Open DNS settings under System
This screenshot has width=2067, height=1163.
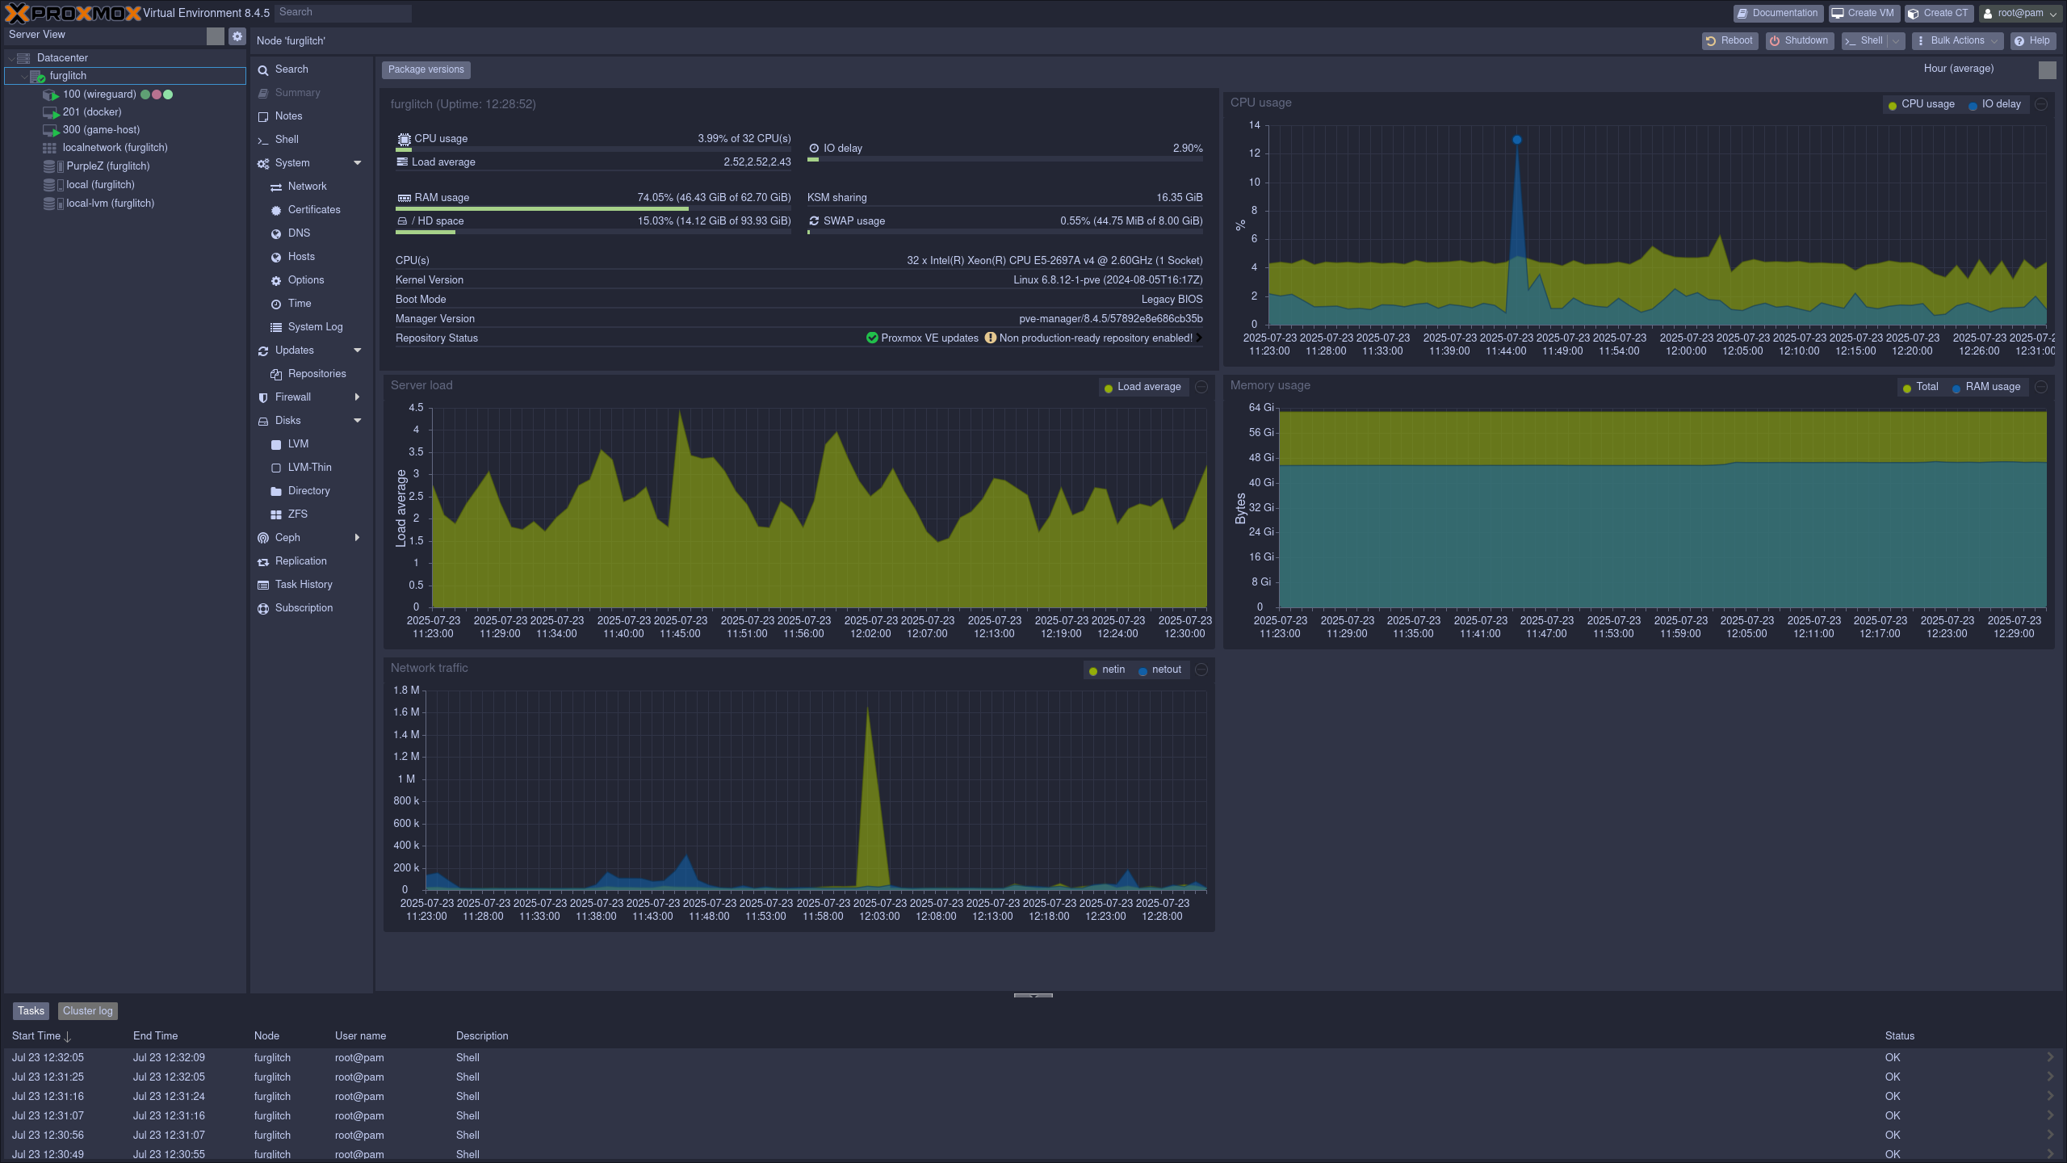point(299,233)
